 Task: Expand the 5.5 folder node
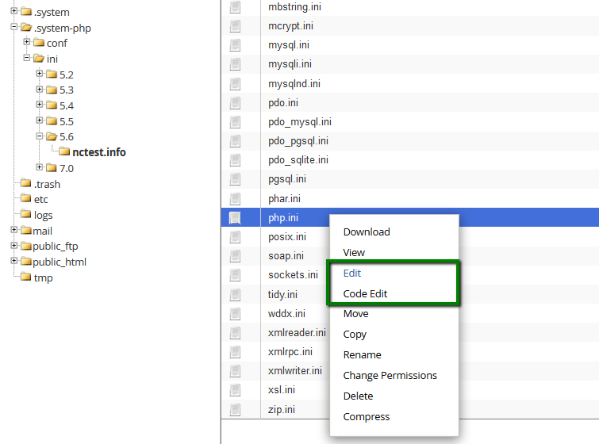[x=40, y=121]
